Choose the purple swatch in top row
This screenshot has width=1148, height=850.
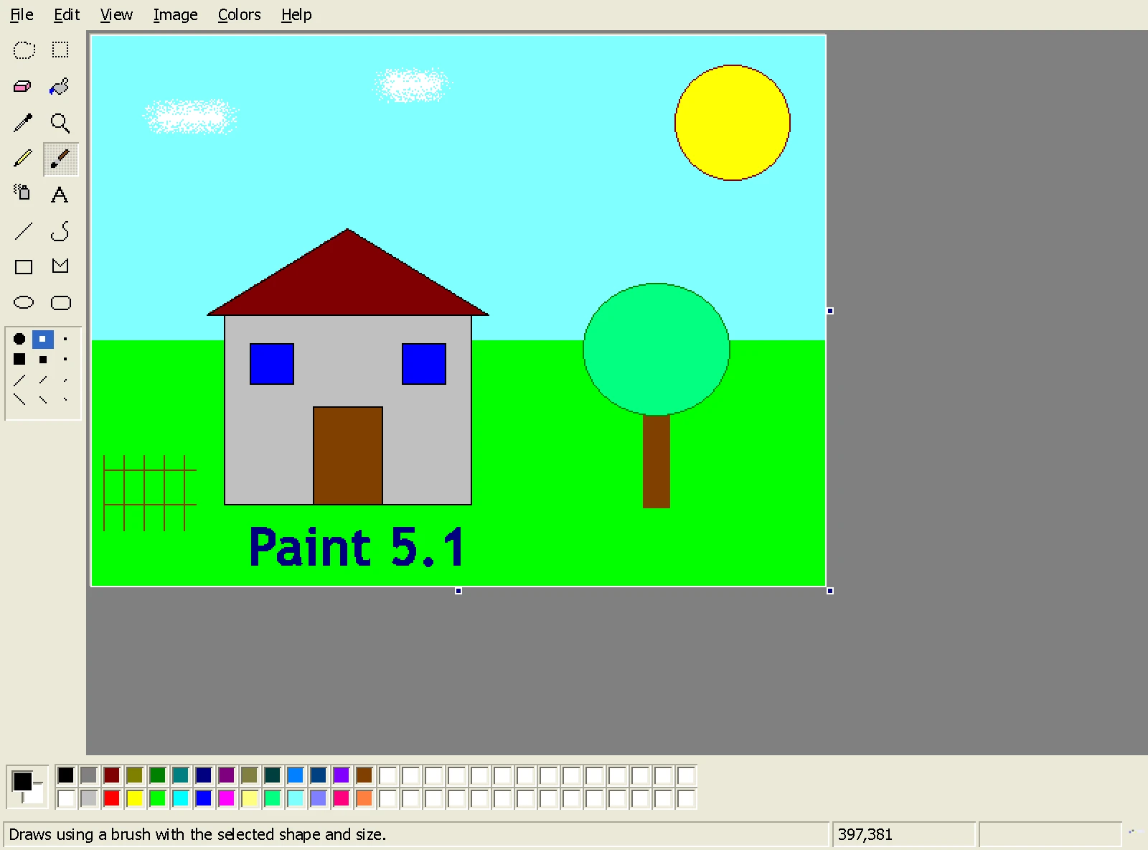pyautogui.click(x=227, y=775)
